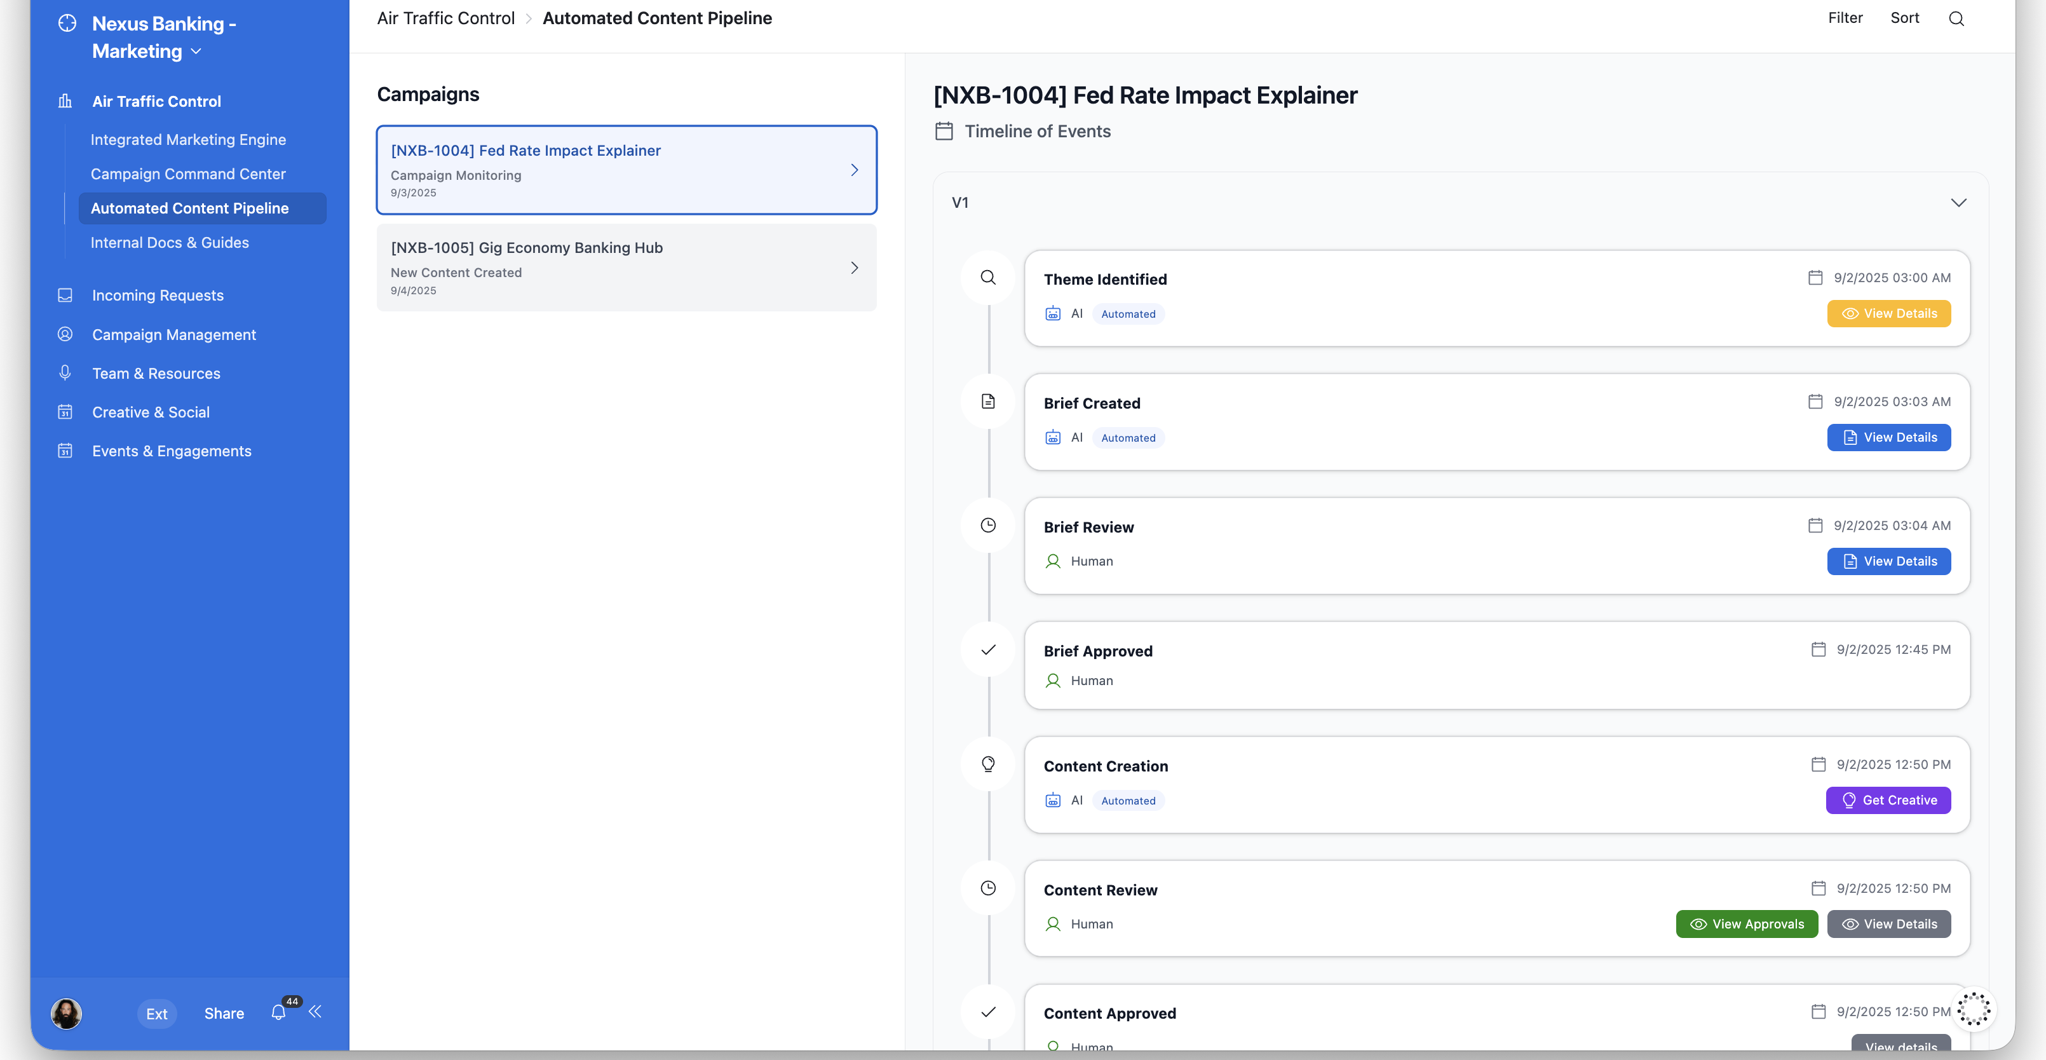The image size is (2046, 1060).
Task: Click Automated tag in Theme Identified card
Action: click(1128, 314)
